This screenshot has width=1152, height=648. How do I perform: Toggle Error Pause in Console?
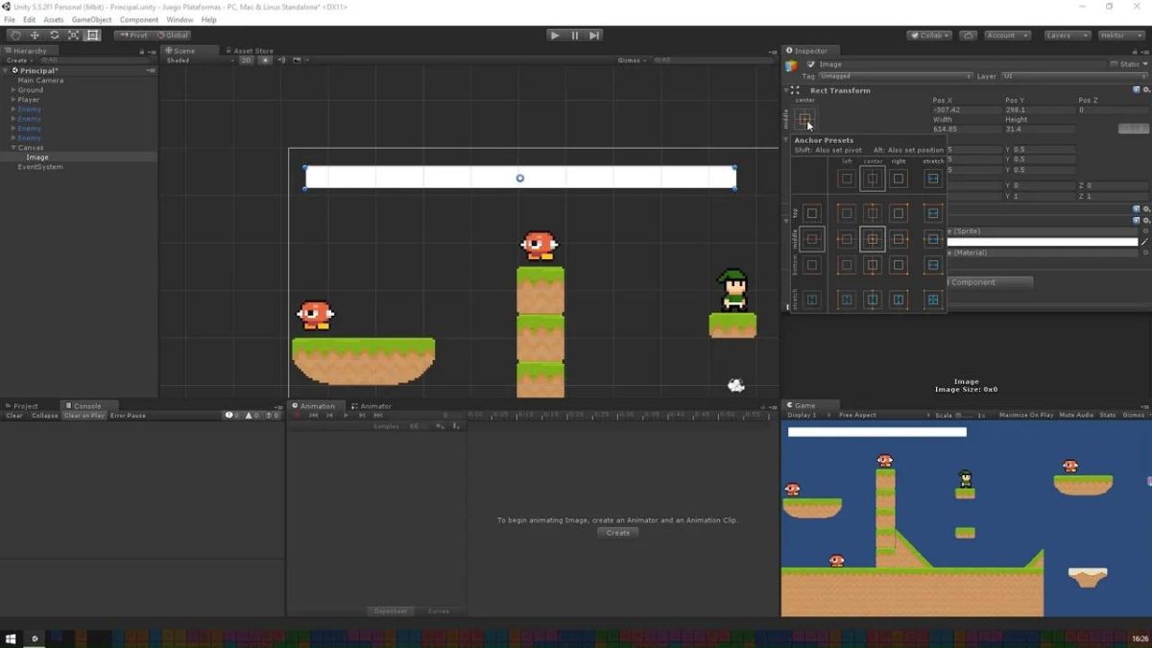[128, 416]
